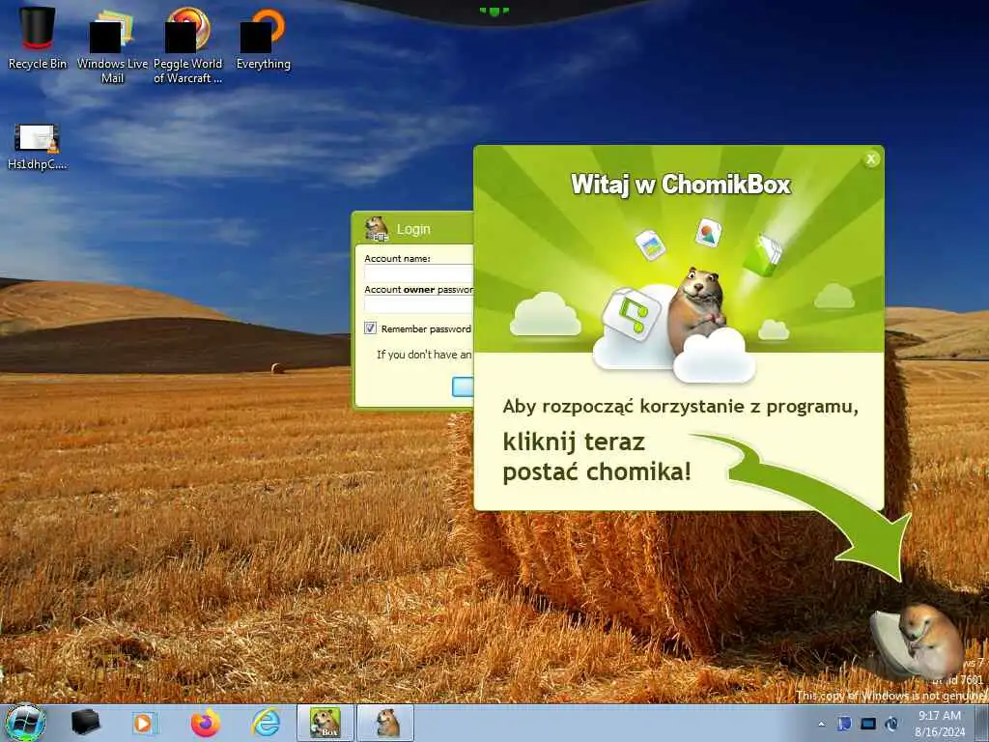Open the clock showing 9:17 AM

coord(940,724)
